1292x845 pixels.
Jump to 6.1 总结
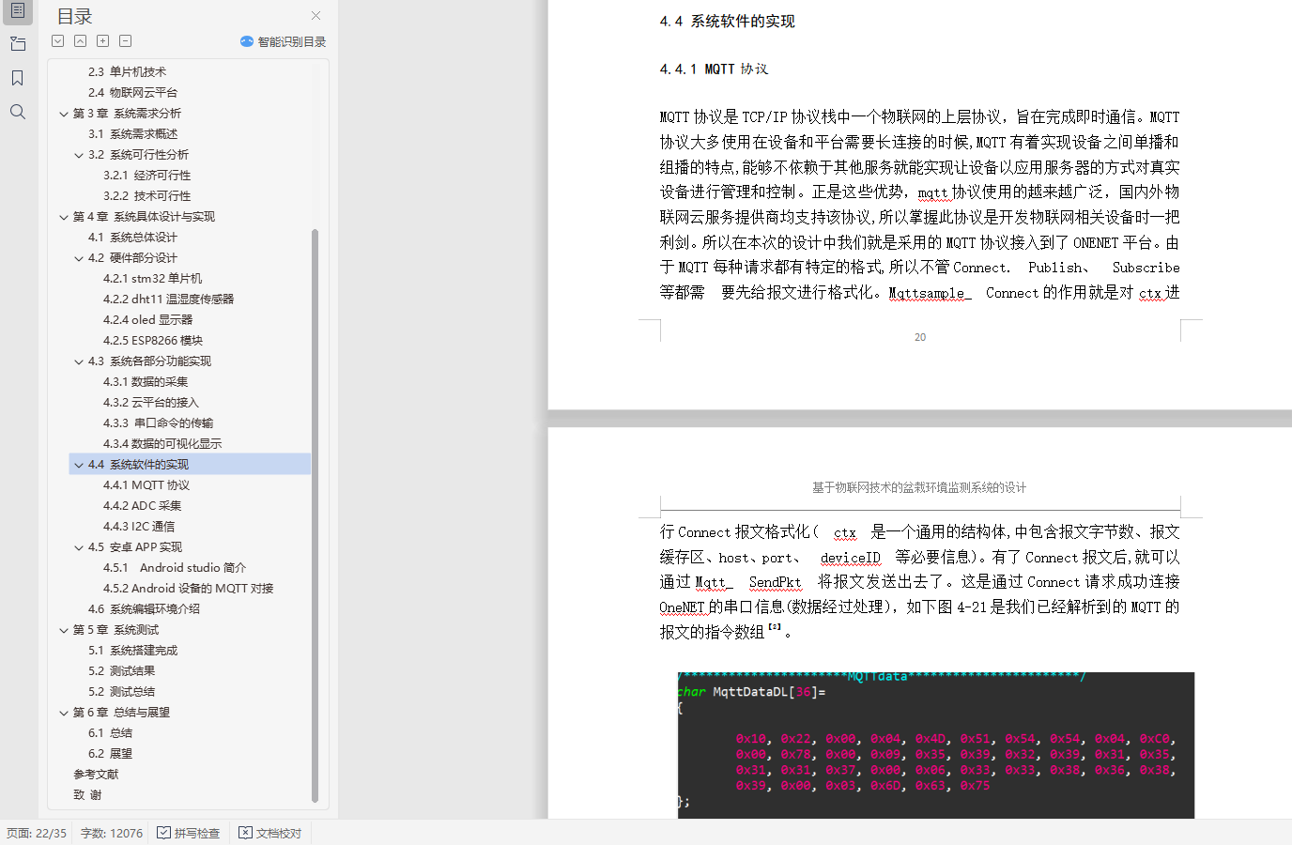tap(110, 732)
